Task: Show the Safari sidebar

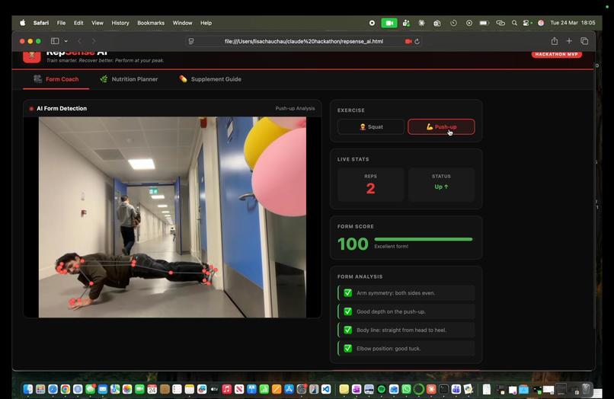Action: pos(55,41)
